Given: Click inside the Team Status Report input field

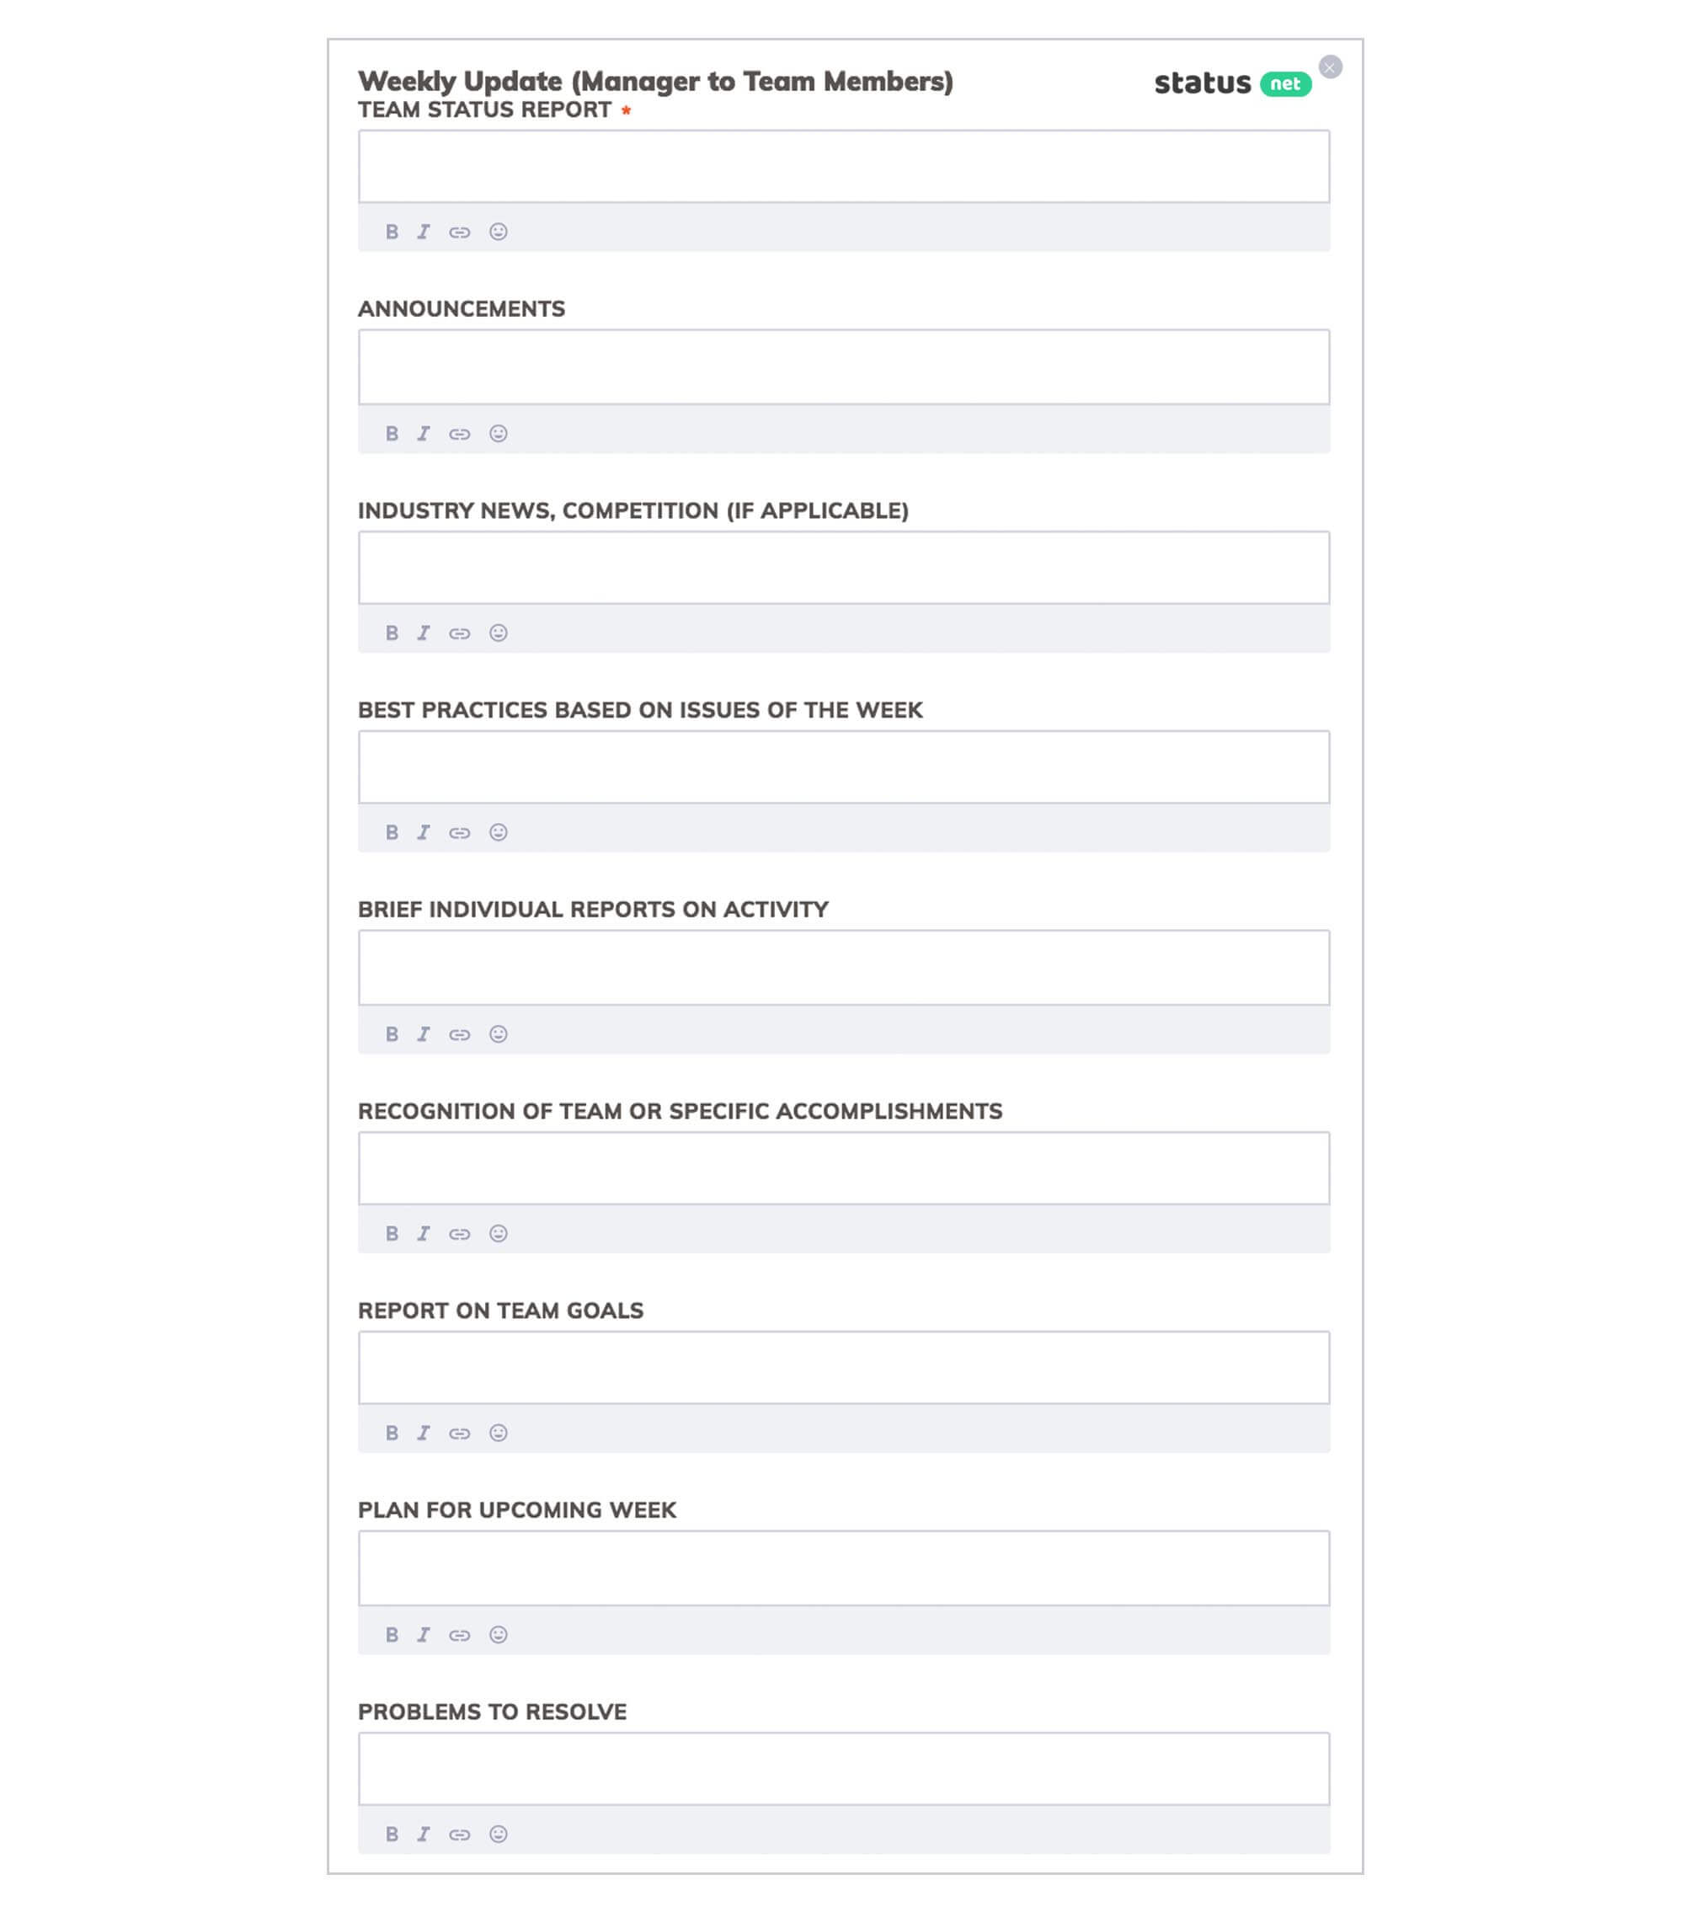Looking at the screenshot, I should pyautogui.click(x=843, y=165).
